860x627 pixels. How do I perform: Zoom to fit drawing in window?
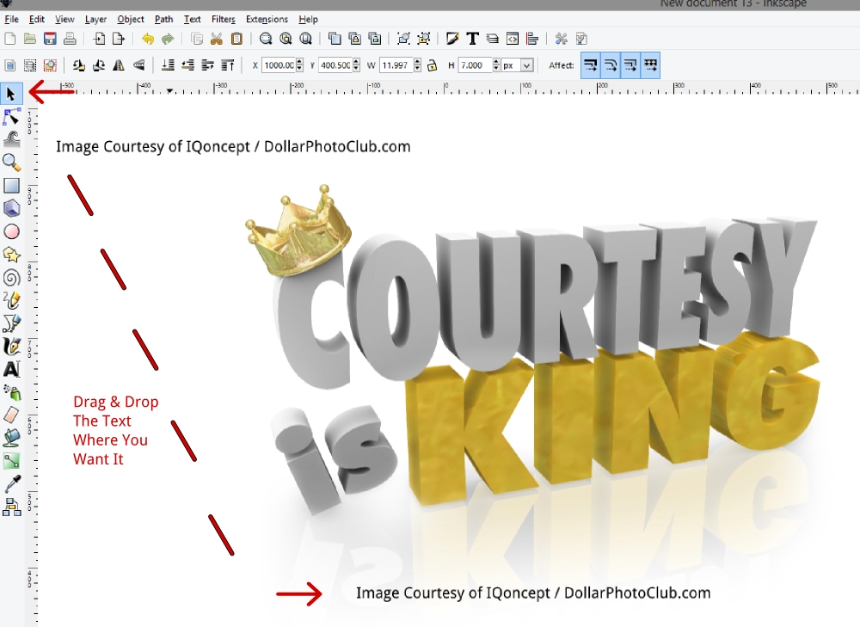coord(286,39)
